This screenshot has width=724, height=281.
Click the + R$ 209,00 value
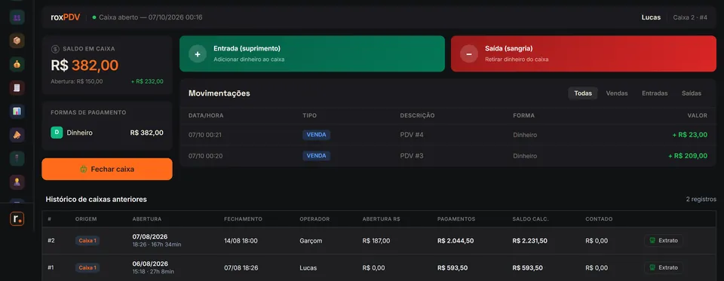[688, 156]
